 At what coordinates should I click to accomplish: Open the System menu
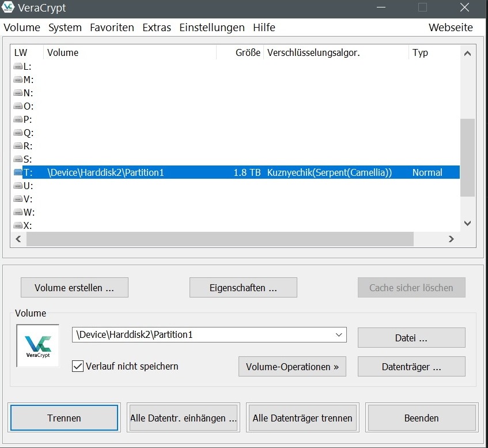click(65, 28)
